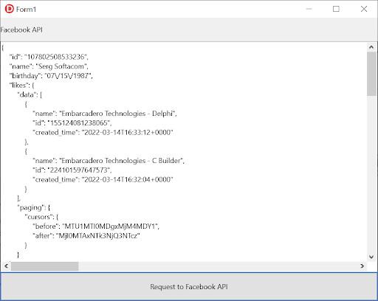Click the "before" cursor value line
This screenshot has width=378, height=301.
click(96, 226)
